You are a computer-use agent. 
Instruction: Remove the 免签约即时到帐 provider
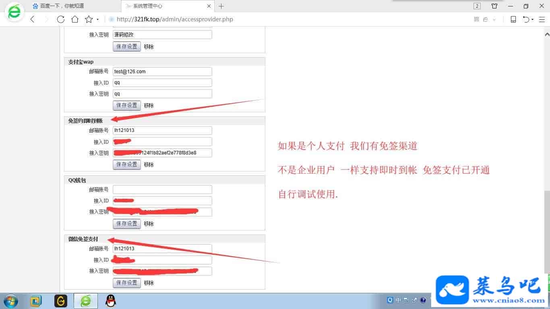149,165
